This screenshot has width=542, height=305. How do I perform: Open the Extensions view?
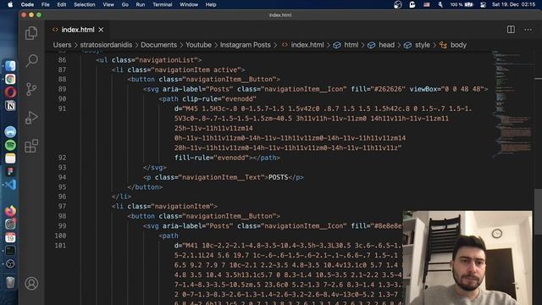click(31, 146)
